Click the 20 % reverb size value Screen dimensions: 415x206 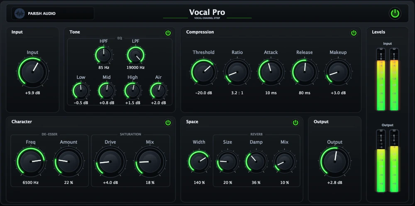[x=227, y=183]
